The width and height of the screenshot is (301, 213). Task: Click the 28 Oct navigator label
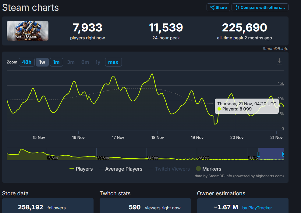click(203, 158)
